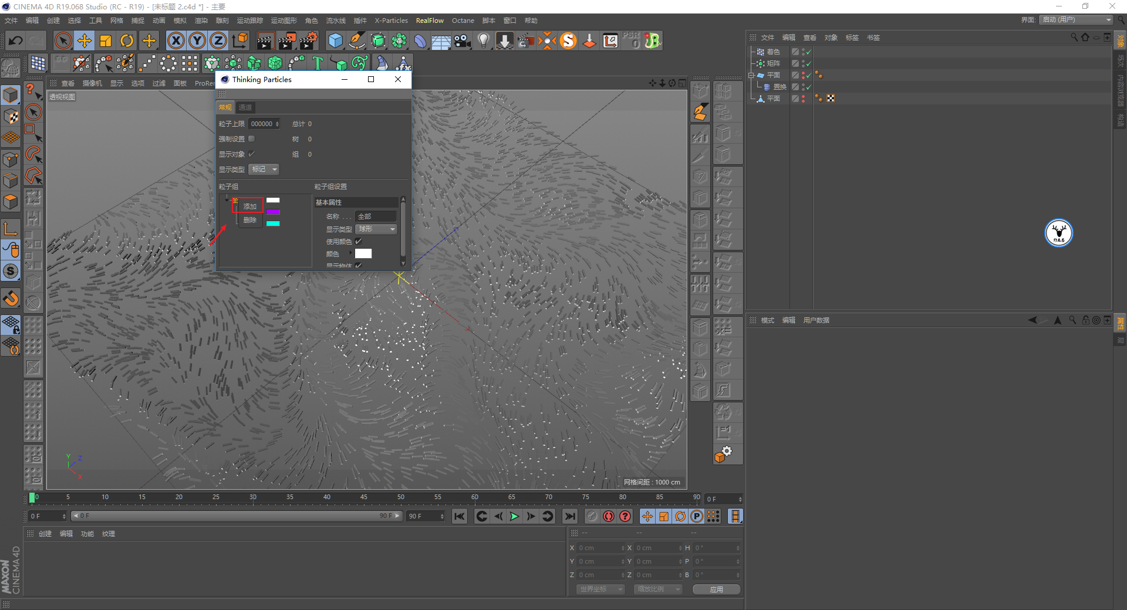The image size is (1127, 610).
Task: Open the Octane menu
Action: tap(463, 21)
